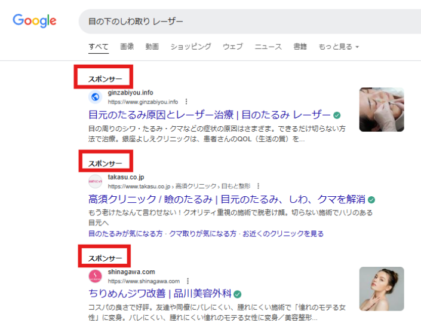Click the shinagawa.com site name text

point(131,272)
